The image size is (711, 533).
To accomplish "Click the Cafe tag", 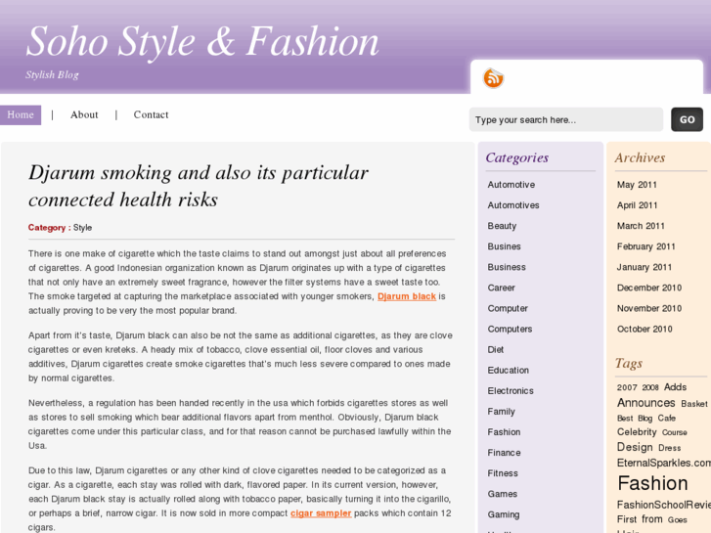I will click(667, 418).
